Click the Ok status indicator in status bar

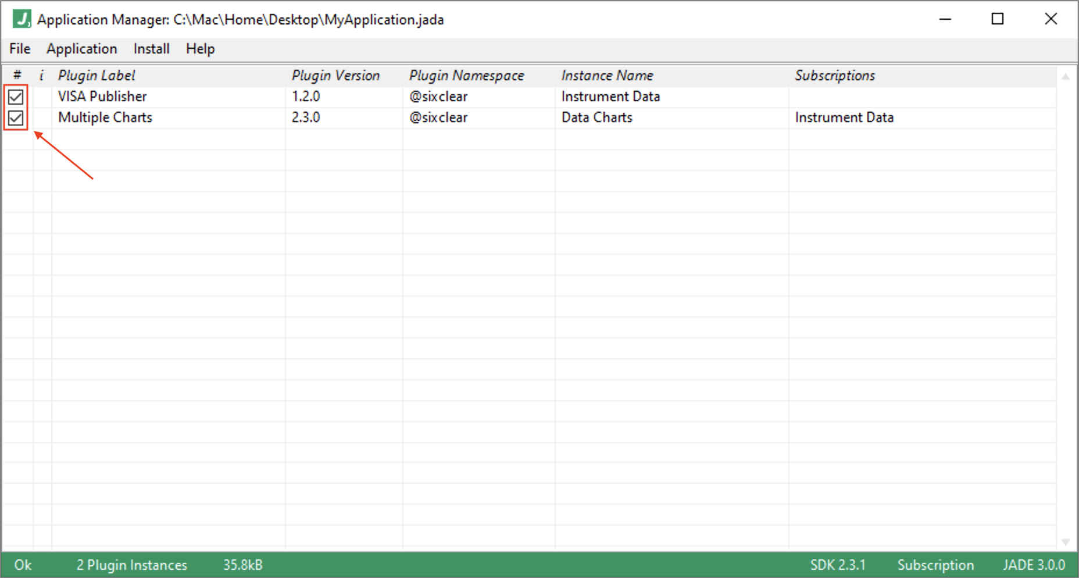pyautogui.click(x=23, y=564)
